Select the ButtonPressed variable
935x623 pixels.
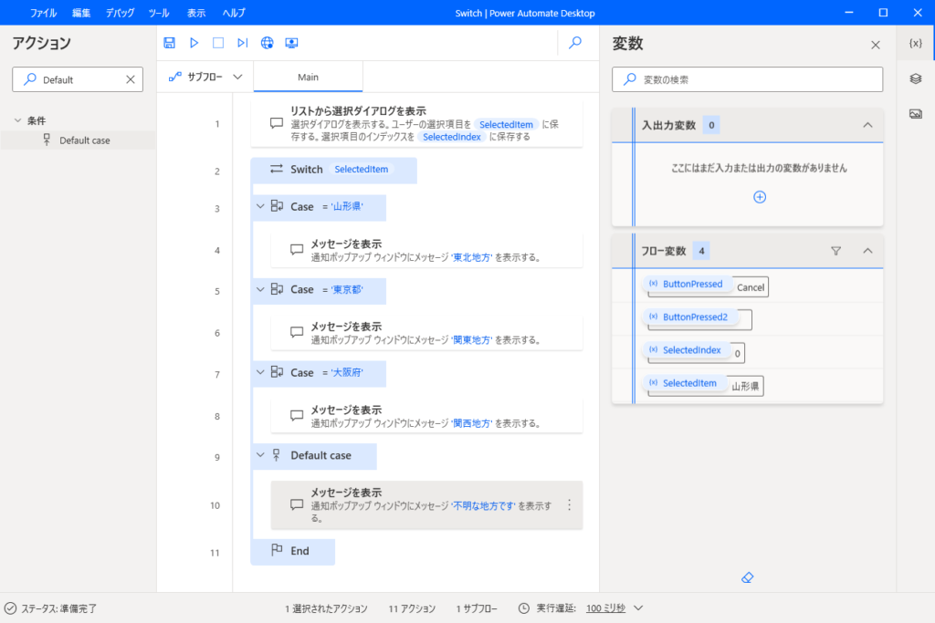(x=691, y=284)
